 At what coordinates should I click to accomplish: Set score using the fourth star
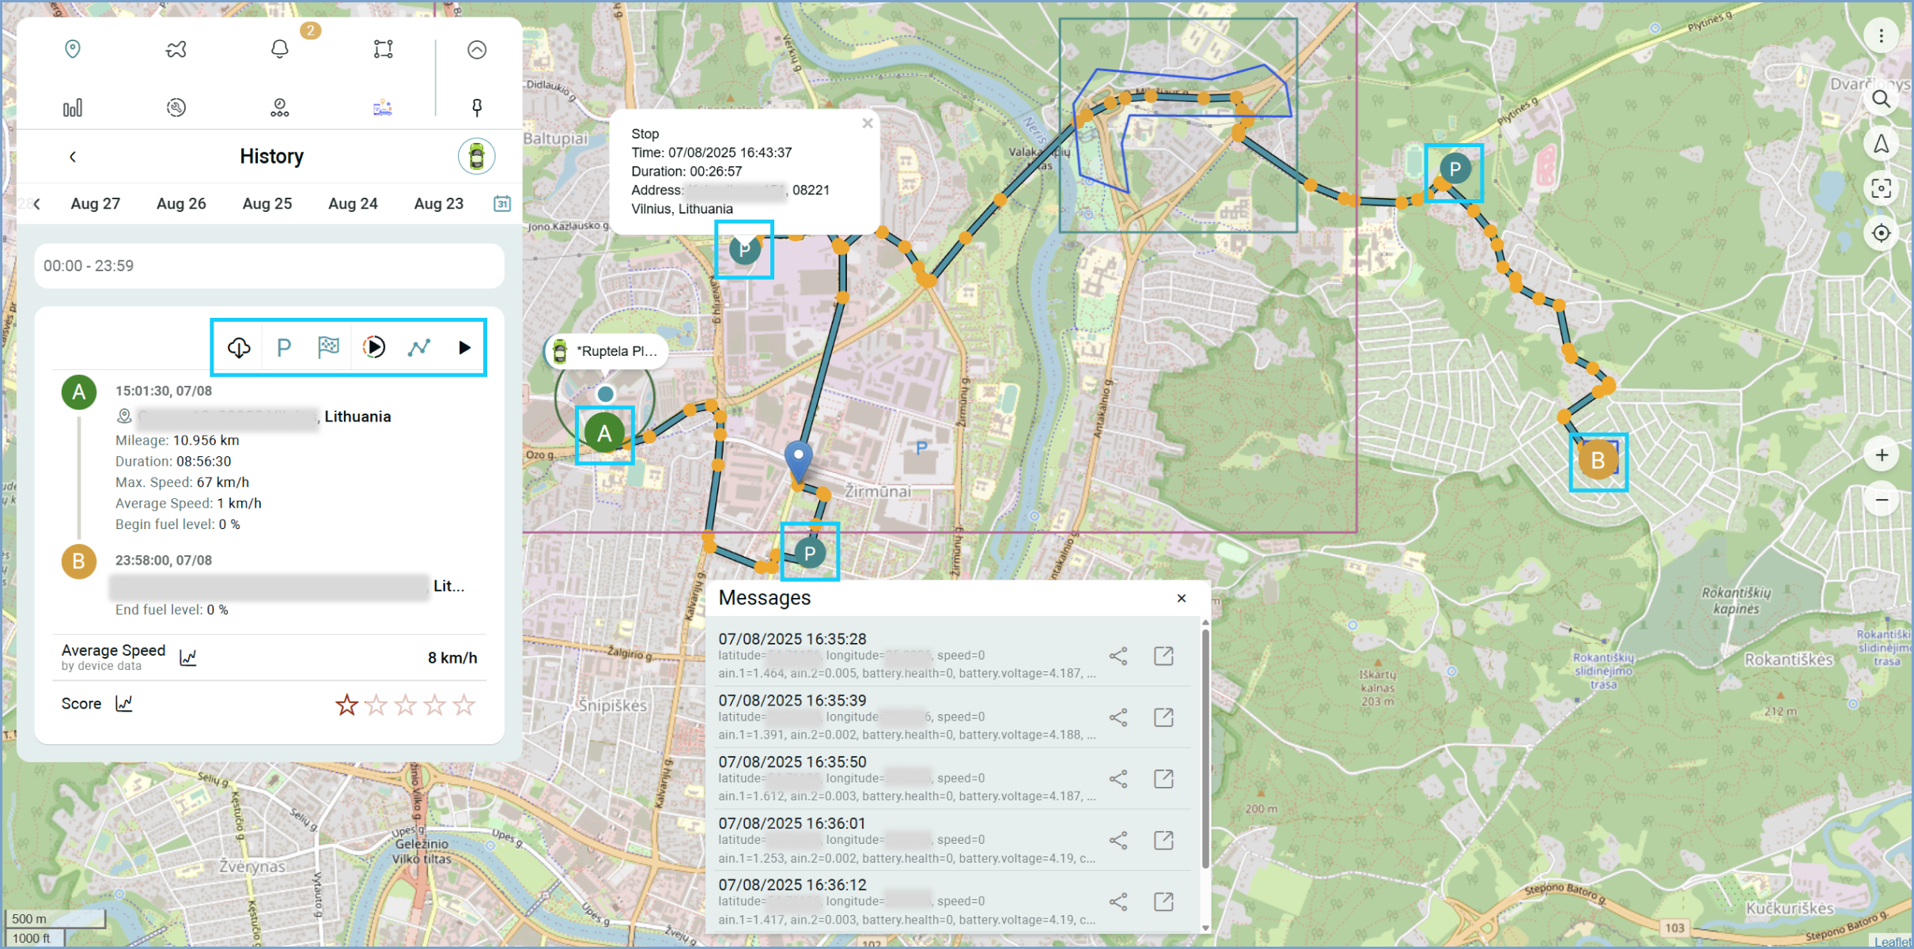point(435,704)
